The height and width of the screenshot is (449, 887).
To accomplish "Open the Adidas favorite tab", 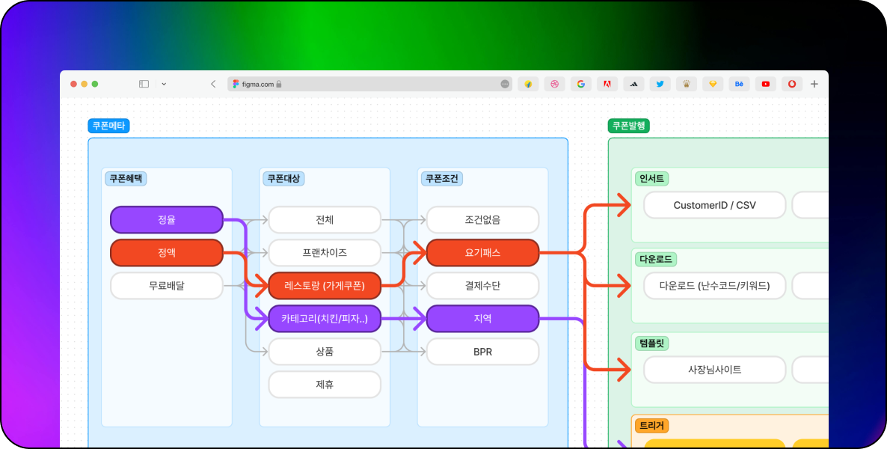I will (x=633, y=85).
